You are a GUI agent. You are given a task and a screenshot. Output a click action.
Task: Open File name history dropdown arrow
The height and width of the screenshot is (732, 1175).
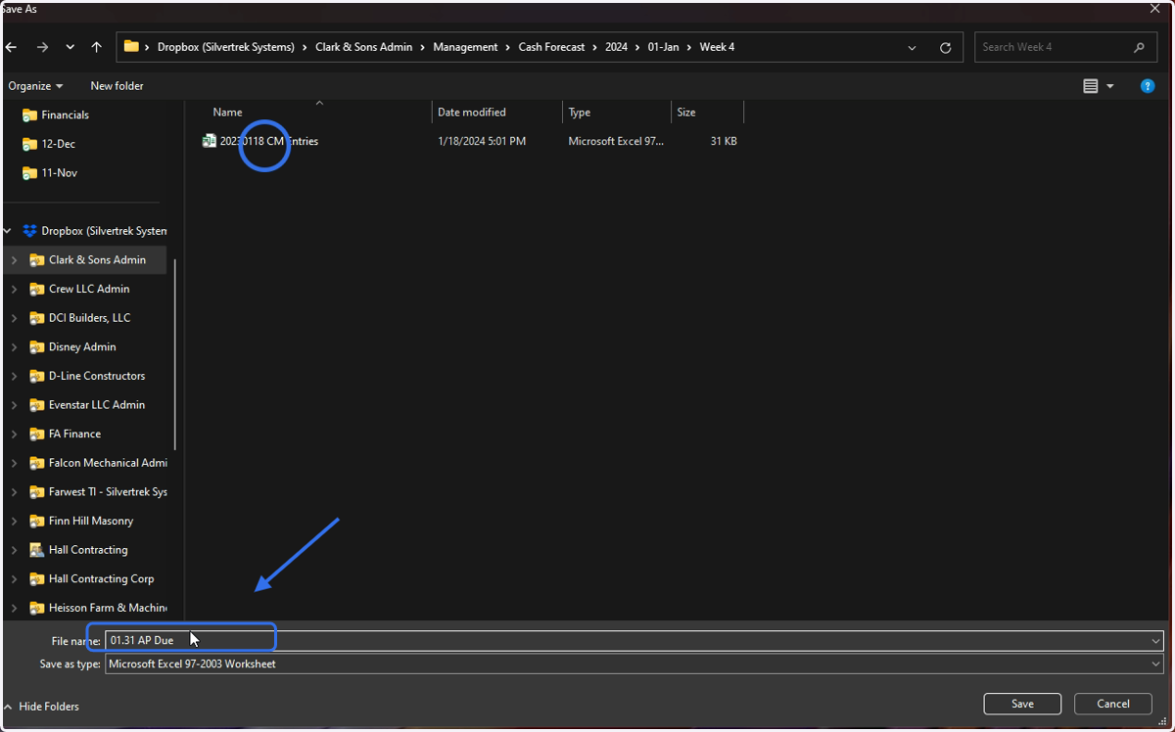1156,641
